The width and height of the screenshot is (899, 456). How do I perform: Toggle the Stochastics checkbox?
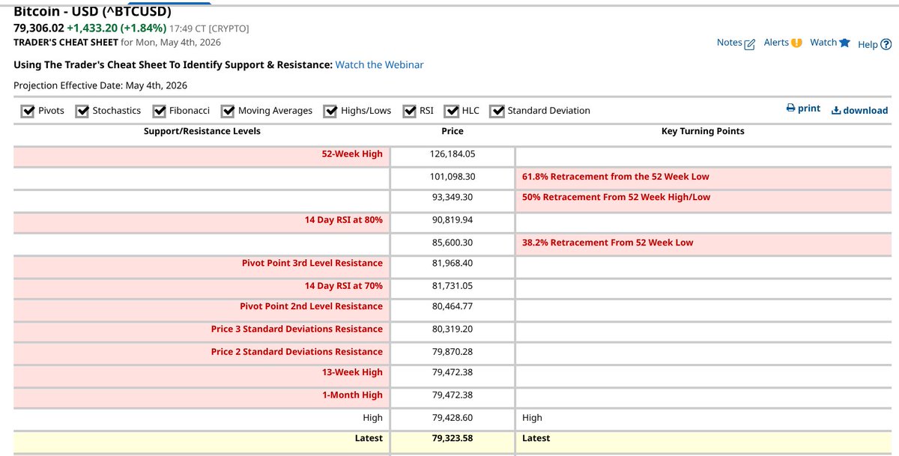(82, 111)
